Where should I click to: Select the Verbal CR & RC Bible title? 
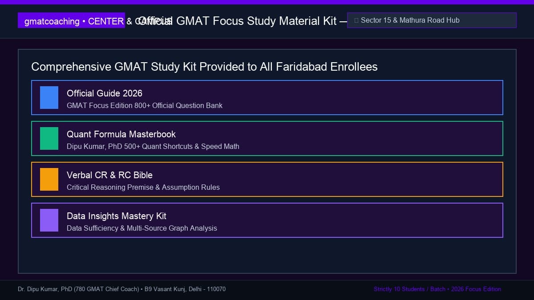tap(109, 175)
